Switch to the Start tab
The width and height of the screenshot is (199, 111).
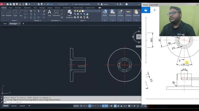point(5,23)
